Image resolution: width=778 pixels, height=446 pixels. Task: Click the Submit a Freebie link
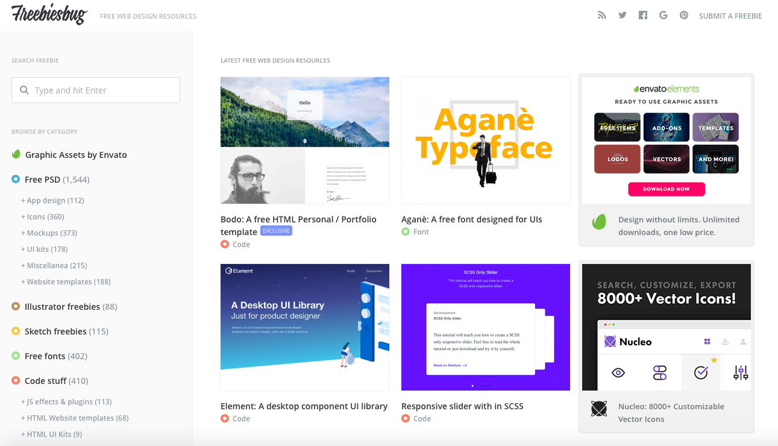click(730, 16)
